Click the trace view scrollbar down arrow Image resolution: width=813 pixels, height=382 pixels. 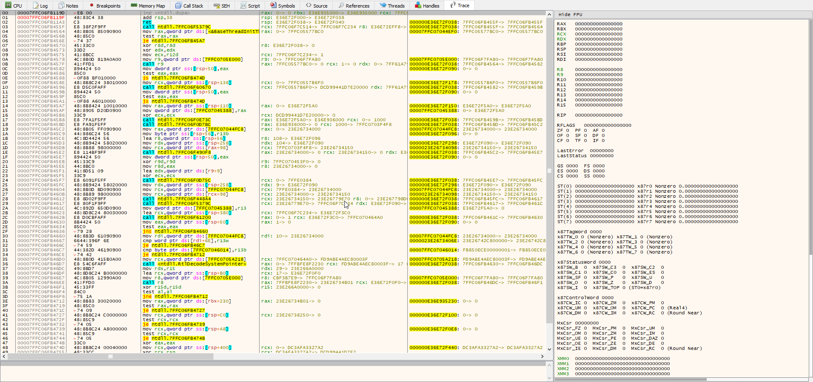tap(549, 349)
